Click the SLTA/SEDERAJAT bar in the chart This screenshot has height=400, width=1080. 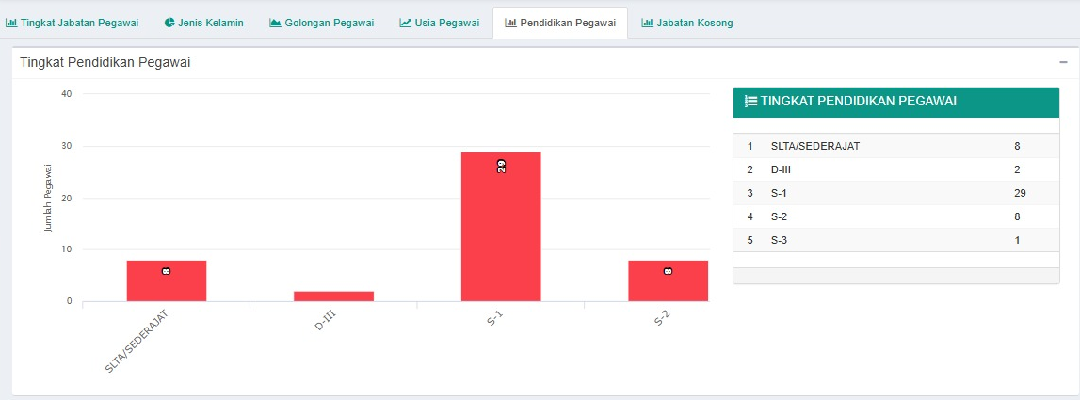[167, 280]
